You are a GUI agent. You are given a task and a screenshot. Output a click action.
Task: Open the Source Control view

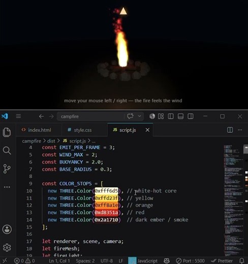coord(7,169)
